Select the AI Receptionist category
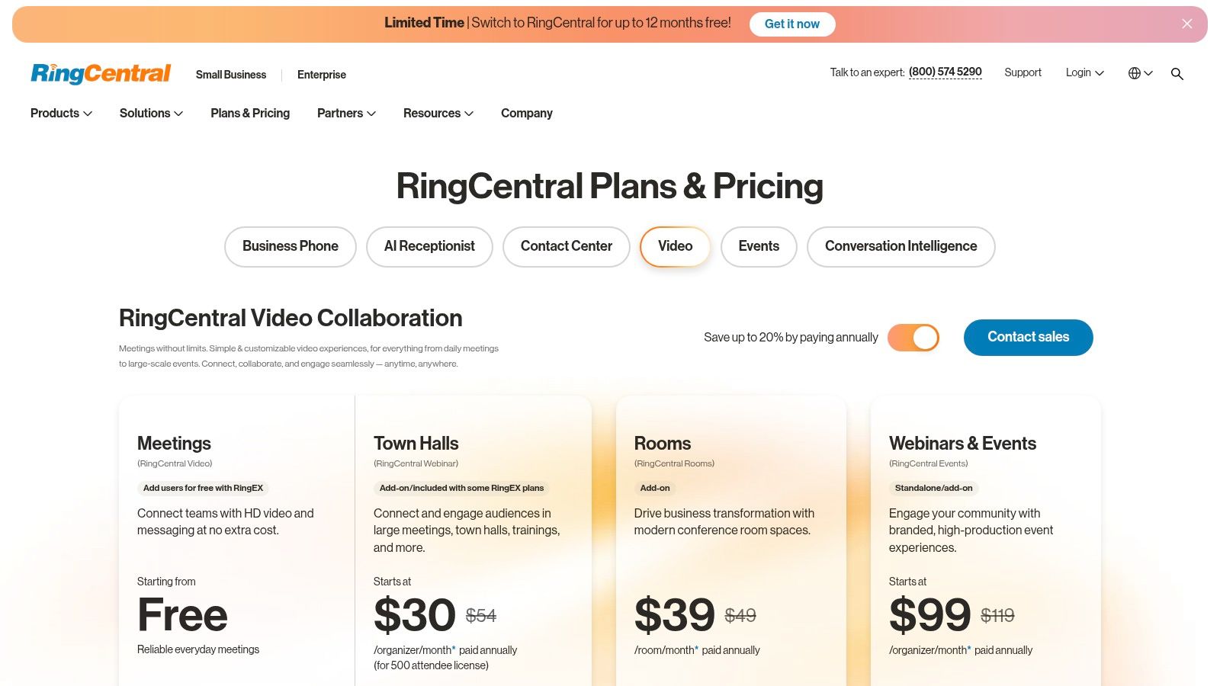This screenshot has height=686, width=1220. [x=429, y=246]
